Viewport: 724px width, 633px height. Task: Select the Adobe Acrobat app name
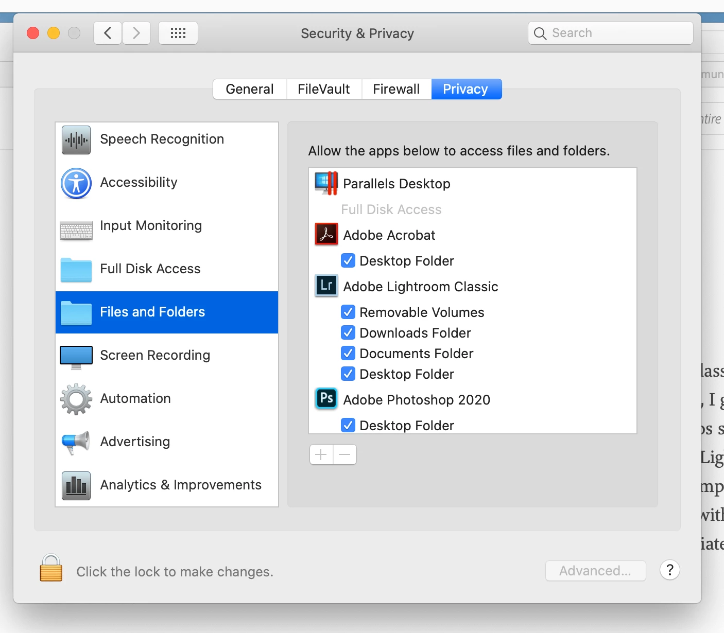tap(389, 235)
